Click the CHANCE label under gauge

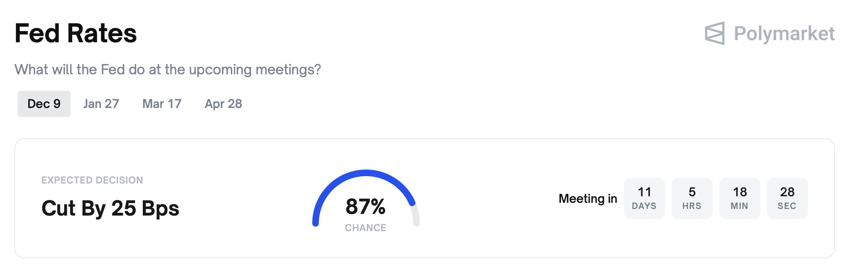[365, 228]
